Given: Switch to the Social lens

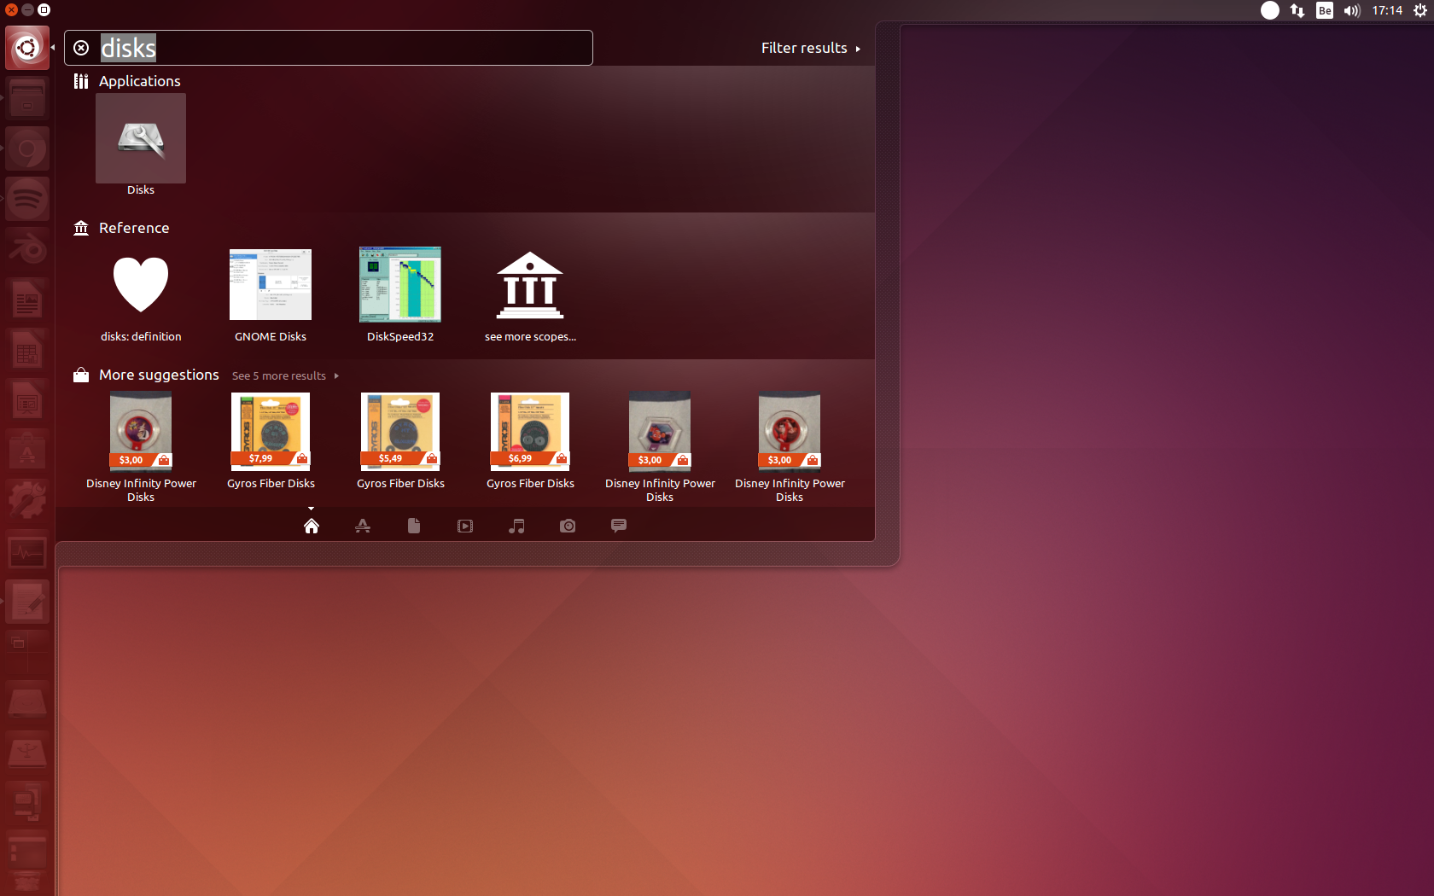Looking at the screenshot, I should click(619, 526).
